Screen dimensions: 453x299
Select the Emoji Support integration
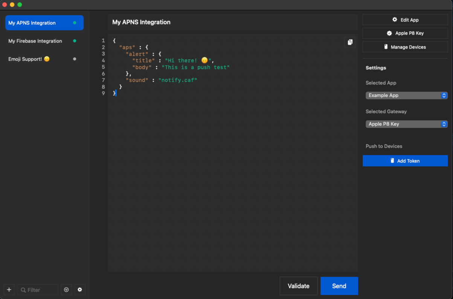[29, 59]
